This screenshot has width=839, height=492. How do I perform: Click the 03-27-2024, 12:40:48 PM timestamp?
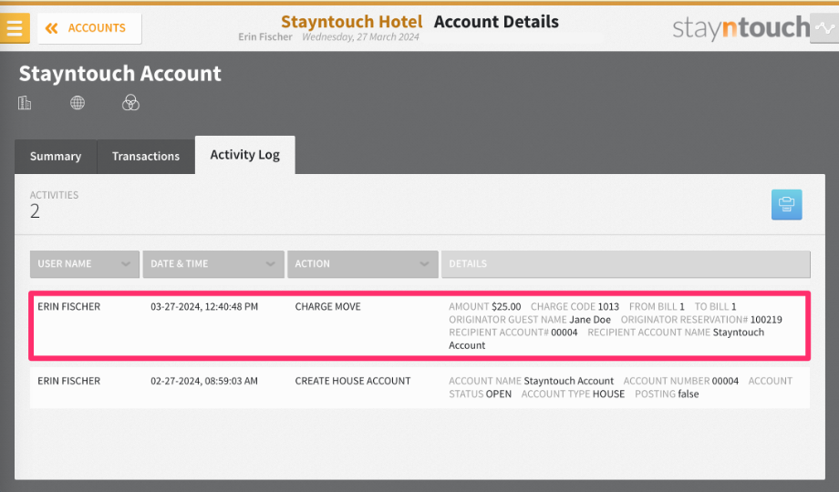point(204,306)
